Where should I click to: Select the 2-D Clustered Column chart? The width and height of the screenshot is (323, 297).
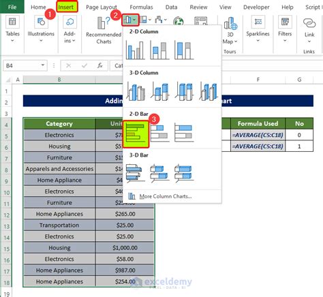136,50
